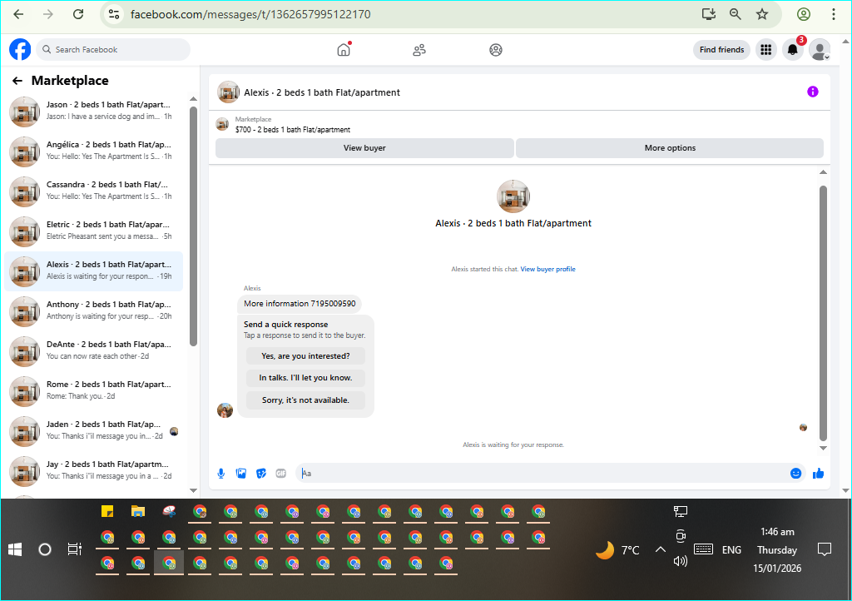Open the account profile avatar menu
Viewport: 852px width, 601px height.
point(820,50)
